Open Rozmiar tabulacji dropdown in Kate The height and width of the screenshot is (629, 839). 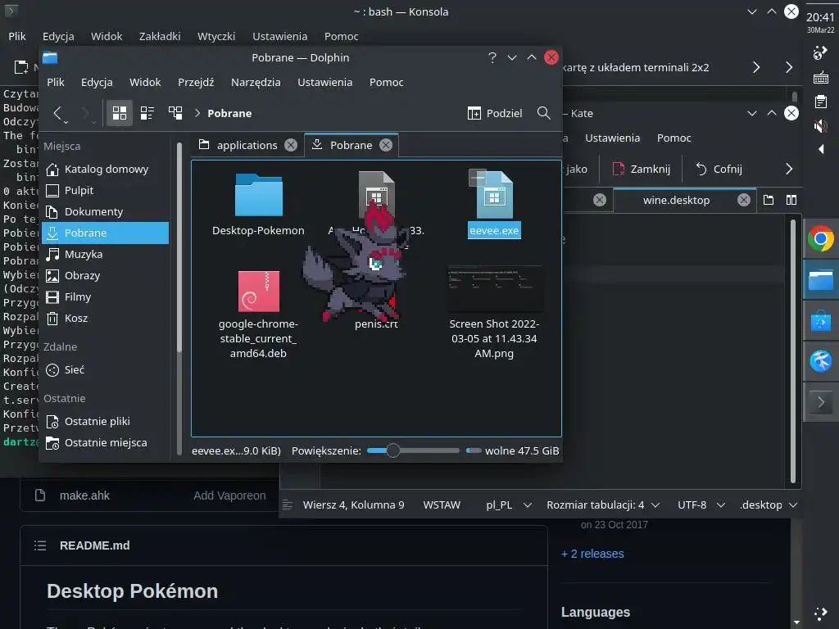603,505
